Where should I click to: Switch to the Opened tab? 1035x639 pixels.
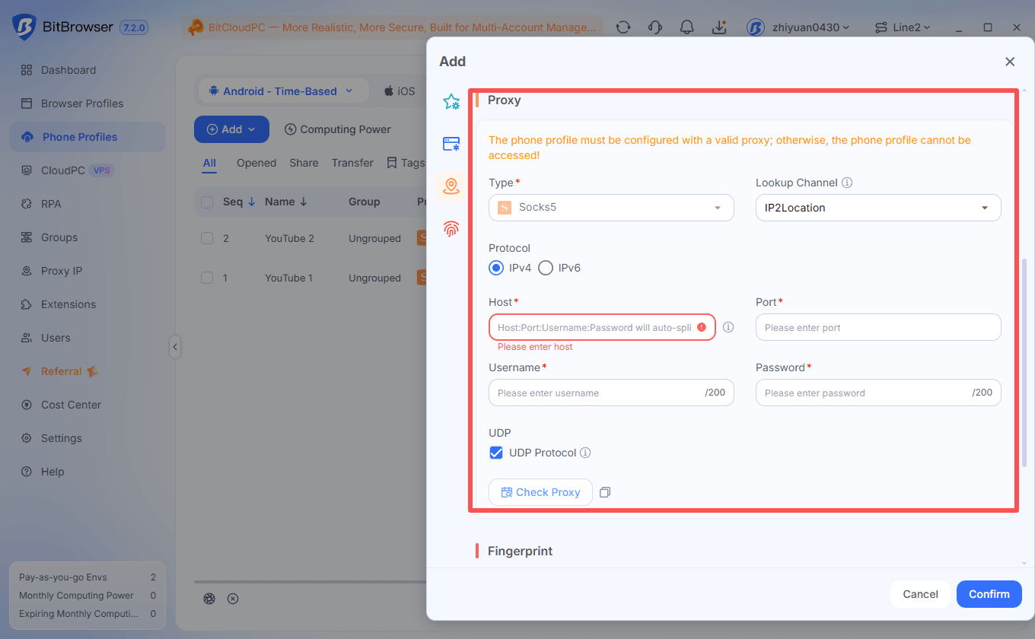(256, 163)
